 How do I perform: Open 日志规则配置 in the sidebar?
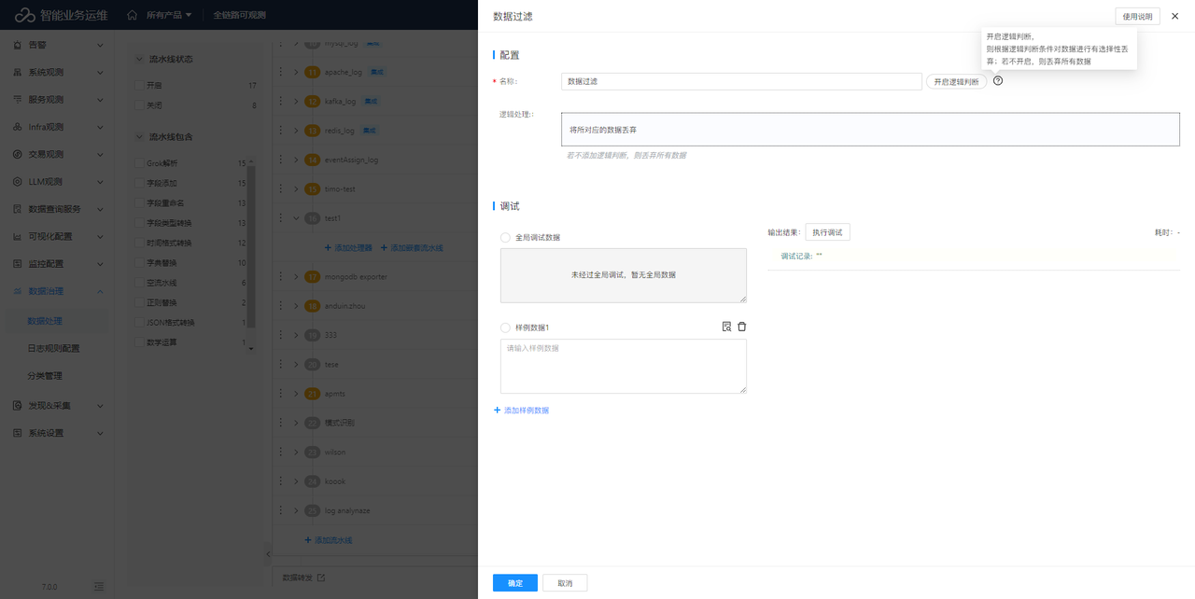53,348
